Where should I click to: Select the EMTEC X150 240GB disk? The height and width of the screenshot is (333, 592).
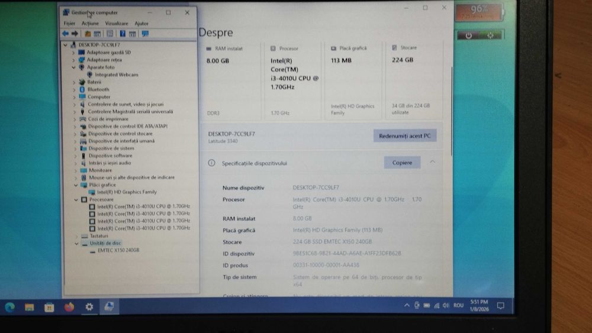[x=118, y=250]
